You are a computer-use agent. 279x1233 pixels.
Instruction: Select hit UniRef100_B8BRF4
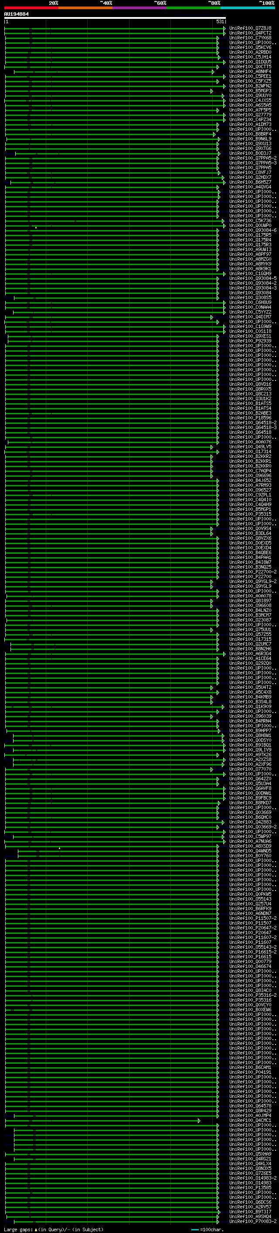[x=250, y=134]
